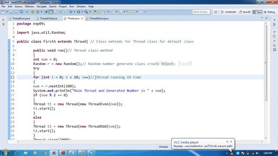
Task: Open the Window menu
Action: click(81, 6)
